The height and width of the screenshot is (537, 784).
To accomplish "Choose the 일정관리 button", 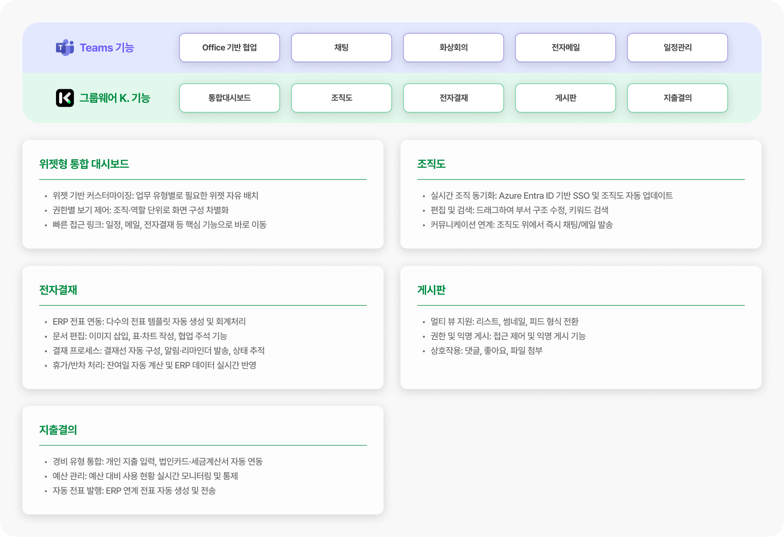I will (677, 48).
